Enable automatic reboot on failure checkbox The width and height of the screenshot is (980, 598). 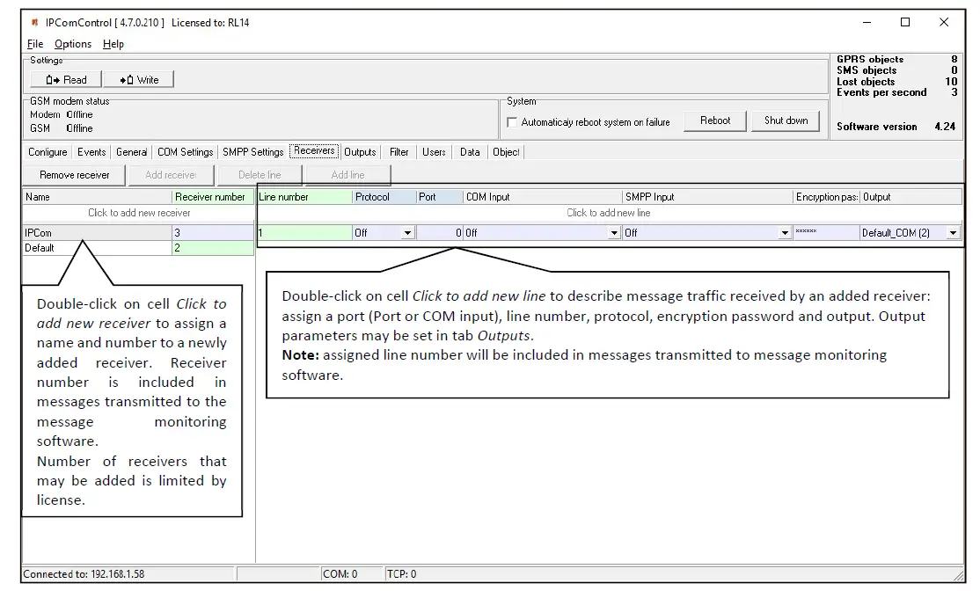point(513,123)
